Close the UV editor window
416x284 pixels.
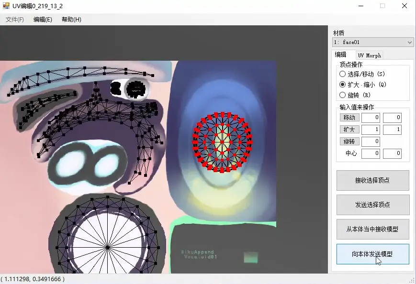tap(405, 6)
